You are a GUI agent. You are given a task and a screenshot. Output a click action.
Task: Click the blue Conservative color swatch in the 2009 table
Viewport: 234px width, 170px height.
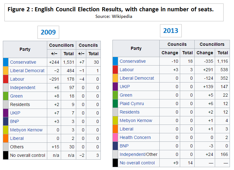tap(5, 62)
